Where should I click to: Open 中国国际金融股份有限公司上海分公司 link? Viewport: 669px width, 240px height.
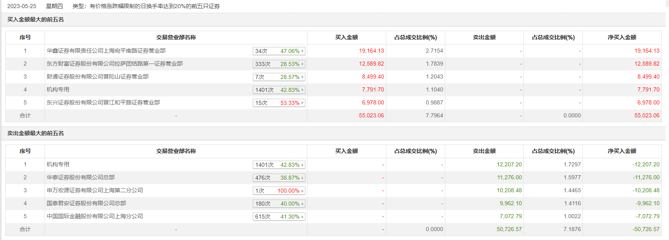coord(95,216)
